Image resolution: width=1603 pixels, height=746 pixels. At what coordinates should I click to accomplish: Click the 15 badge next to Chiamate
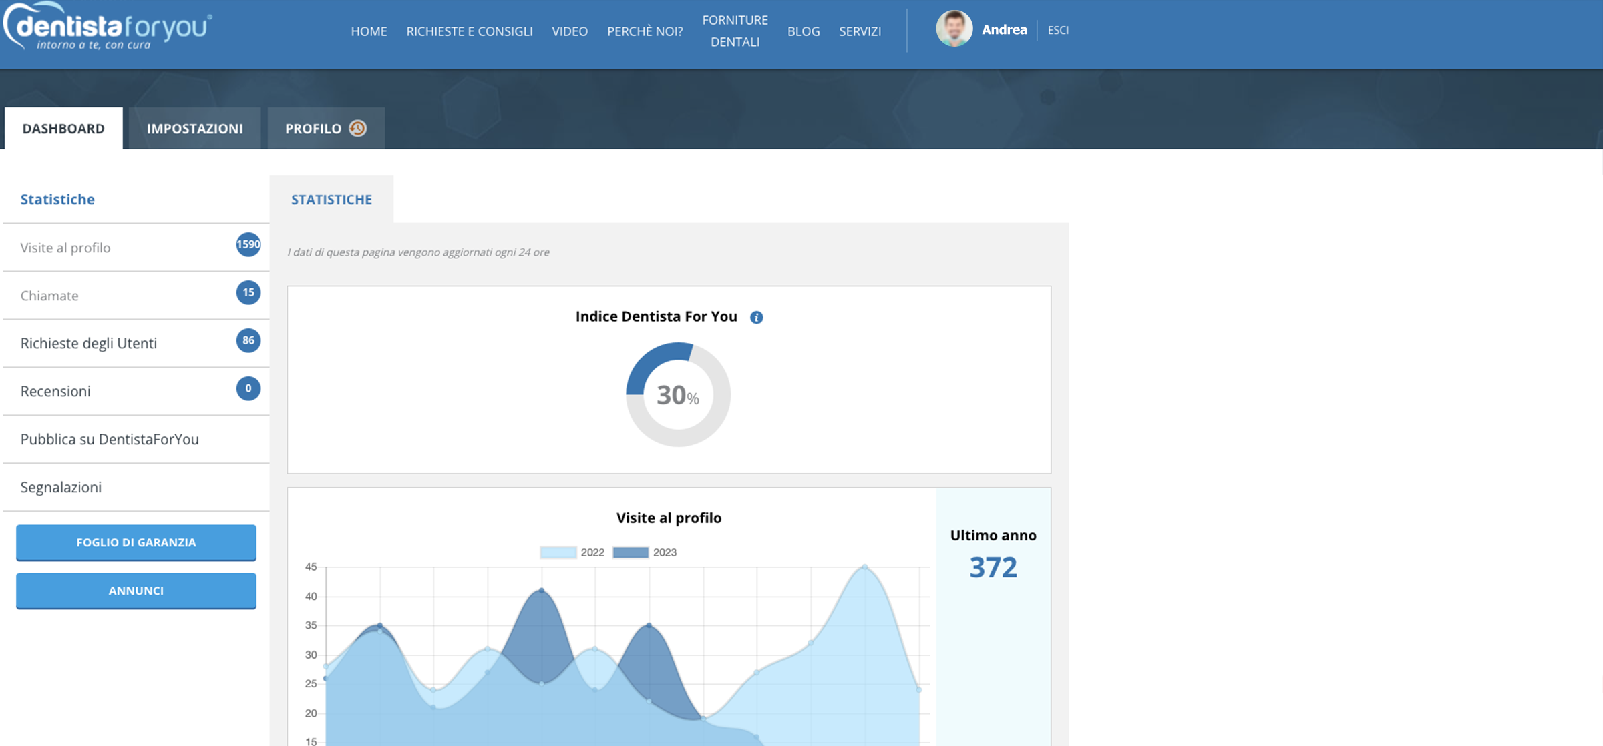248,292
